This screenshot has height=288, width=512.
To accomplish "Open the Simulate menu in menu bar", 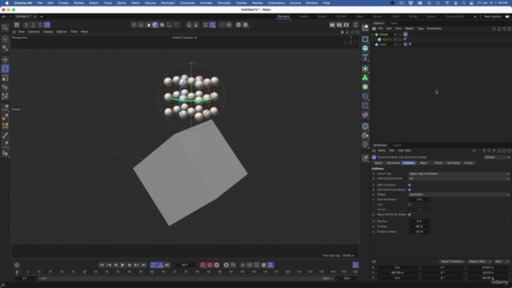I will coord(224,3).
